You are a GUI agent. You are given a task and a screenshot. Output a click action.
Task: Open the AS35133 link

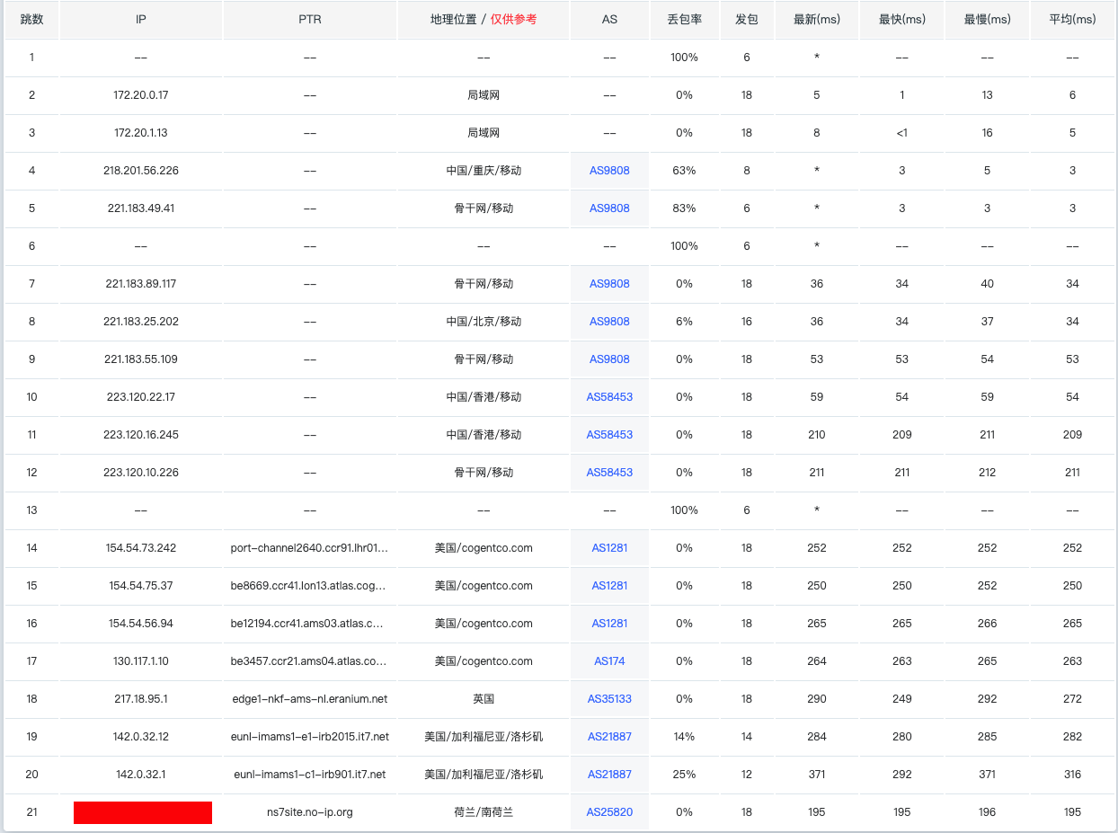tap(609, 699)
